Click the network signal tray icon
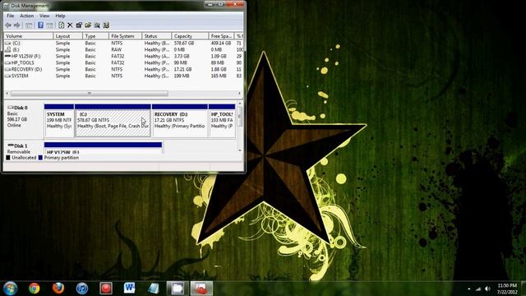This screenshot has width=526, height=296. tap(478, 289)
